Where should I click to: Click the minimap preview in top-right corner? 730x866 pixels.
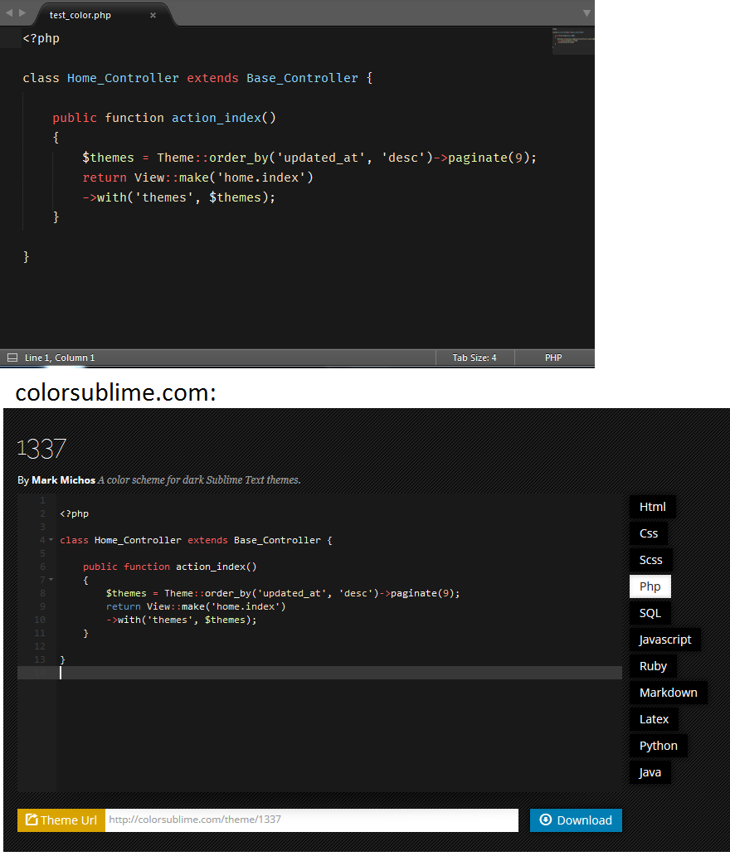click(x=574, y=40)
